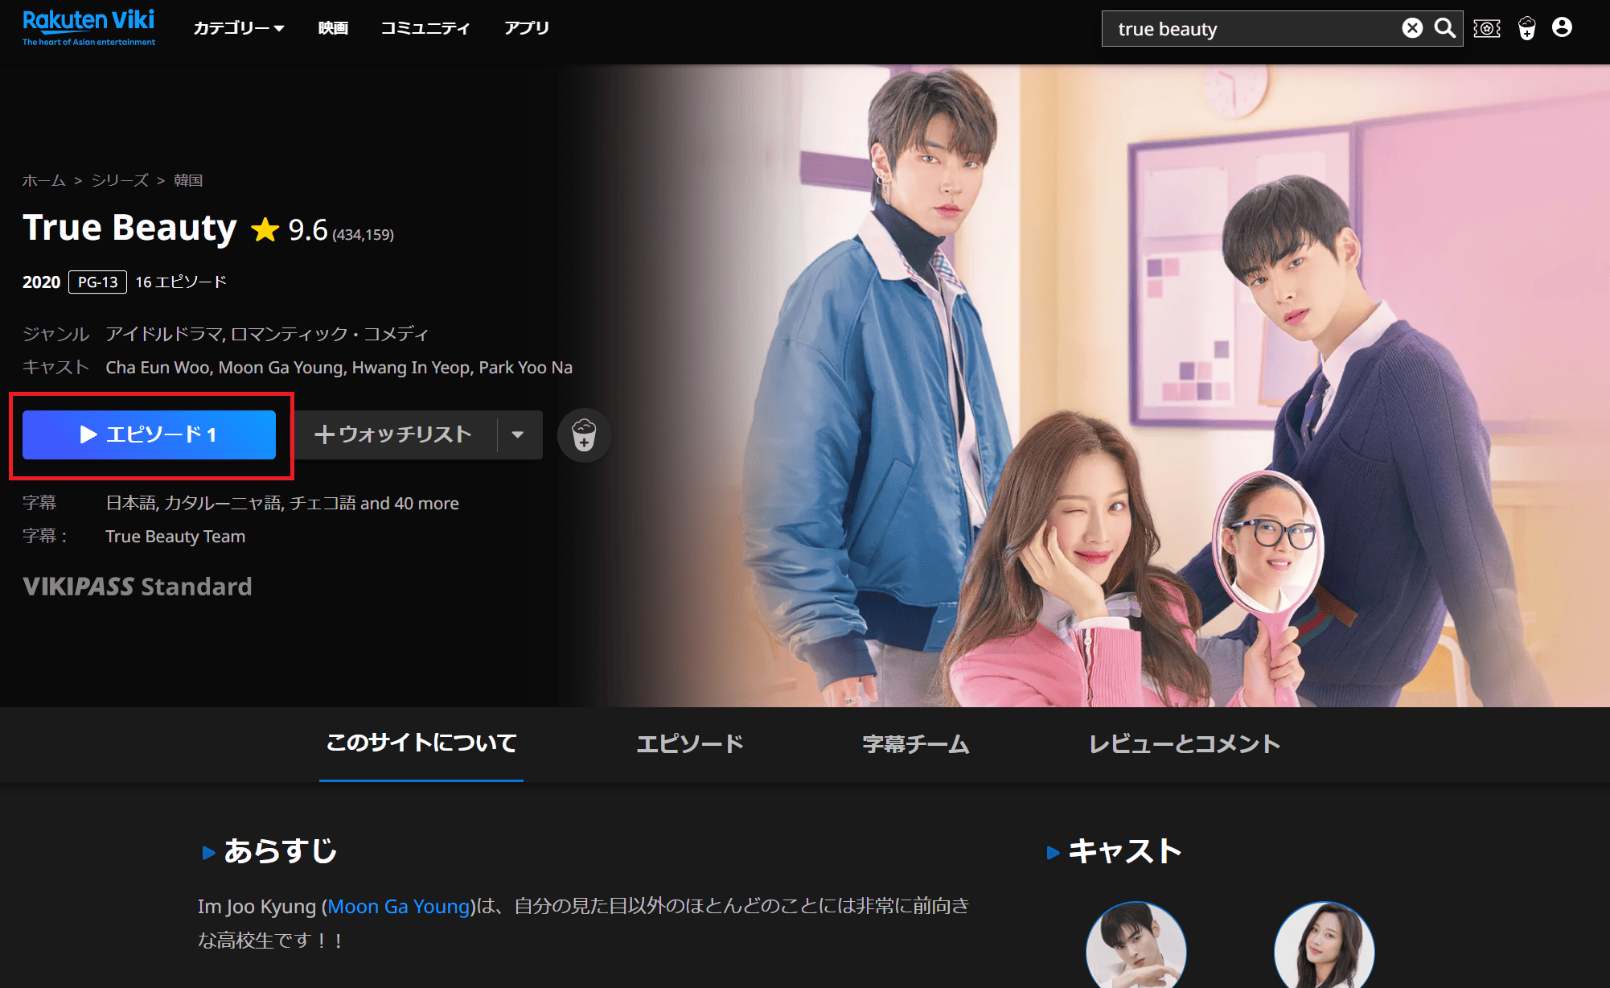Switch to the エピソード tab
Screen dimensions: 1610x988
click(690, 743)
